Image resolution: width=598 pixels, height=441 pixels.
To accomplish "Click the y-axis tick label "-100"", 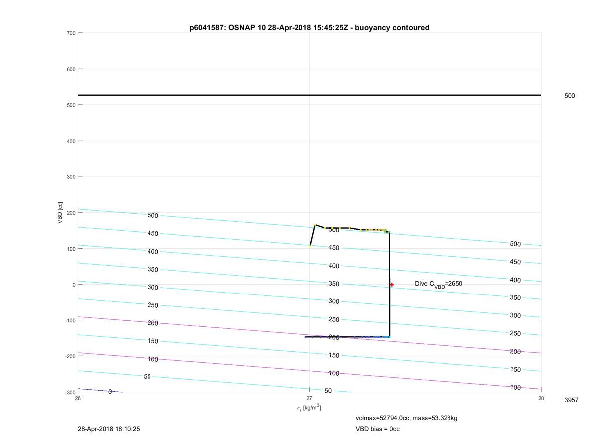I will 70,320.
